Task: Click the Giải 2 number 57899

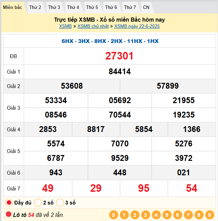Action: click(x=168, y=86)
